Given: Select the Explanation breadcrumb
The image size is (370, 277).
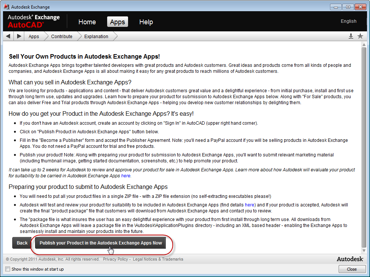Looking at the screenshot, I should pyautogui.click(x=96, y=37).
